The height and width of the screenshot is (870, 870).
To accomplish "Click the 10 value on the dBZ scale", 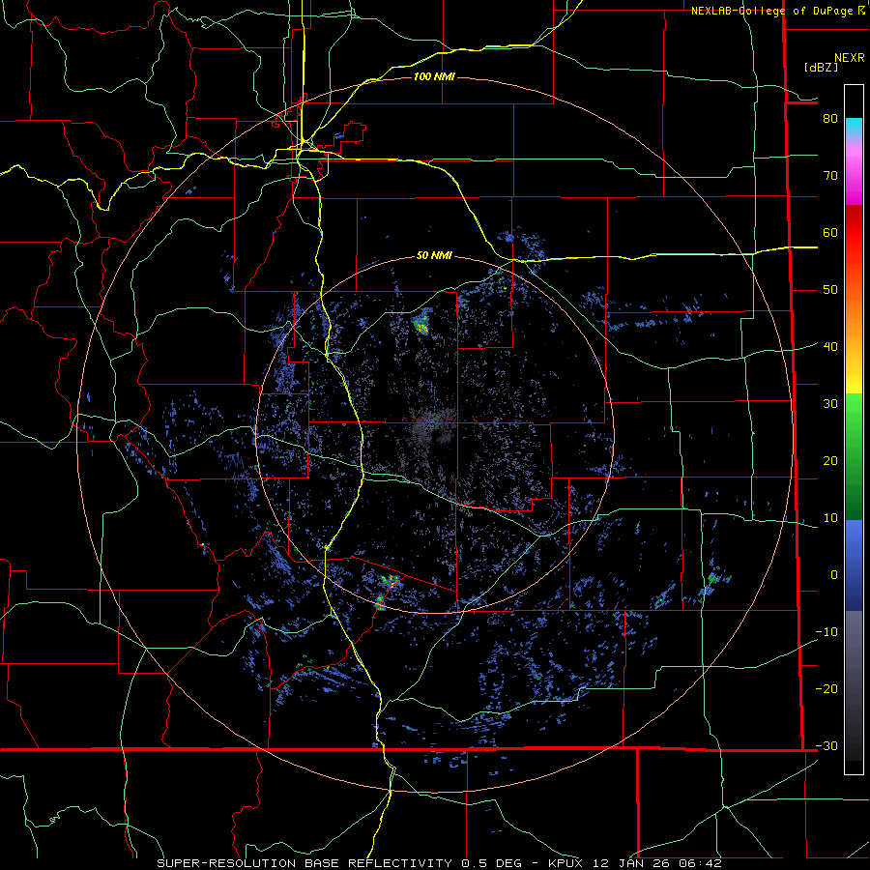I will 830,518.
